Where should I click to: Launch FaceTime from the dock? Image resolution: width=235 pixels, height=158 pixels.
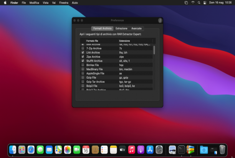(x=77, y=150)
